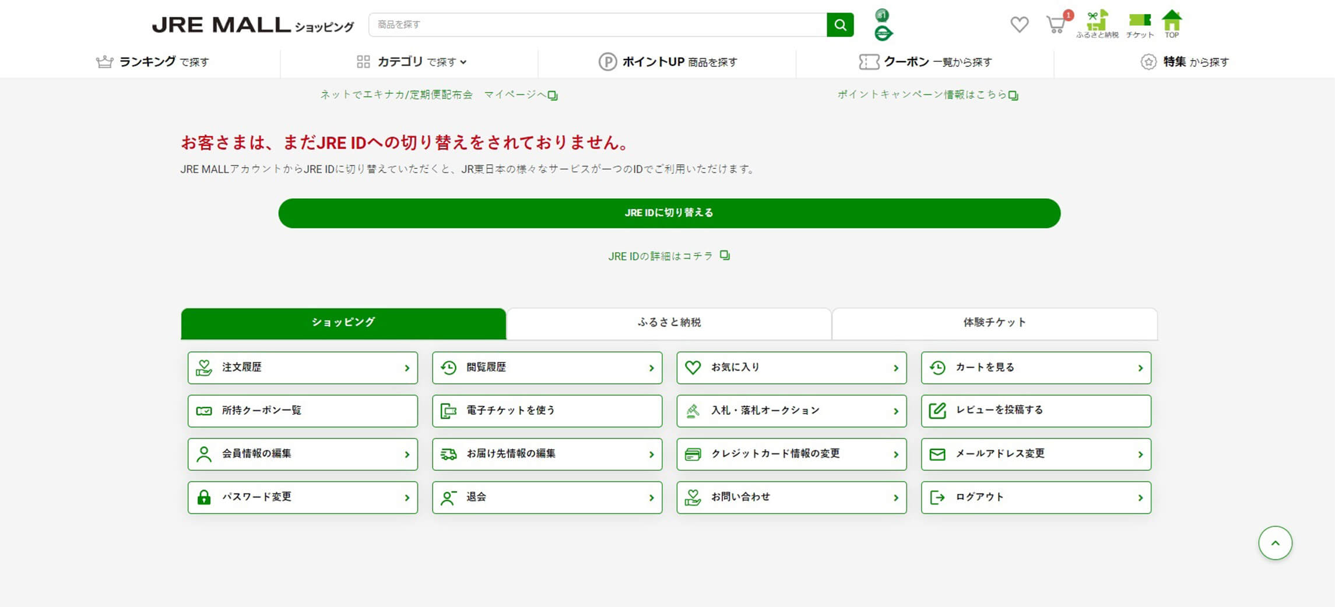The height and width of the screenshot is (607, 1335).
Task: Open クーポン 一覧から探す menu item
Action: click(x=925, y=62)
